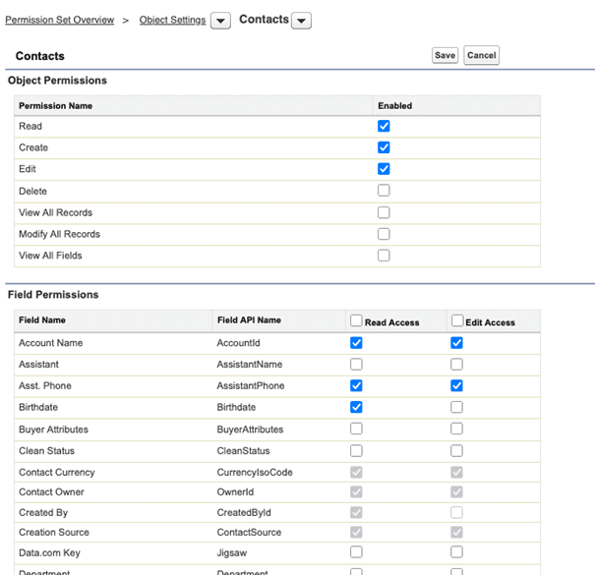The width and height of the screenshot is (595, 575).
Task: Select all Read Access header checkbox
Action: (x=356, y=321)
